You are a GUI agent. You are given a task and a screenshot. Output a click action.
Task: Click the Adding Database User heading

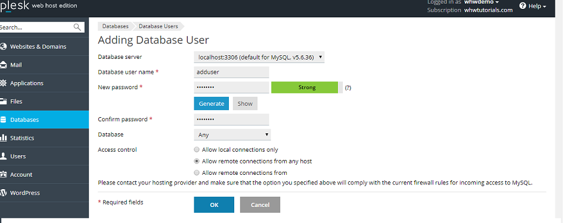pos(154,40)
